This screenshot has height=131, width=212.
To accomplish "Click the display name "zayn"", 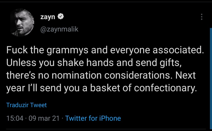I will point(48,17).
